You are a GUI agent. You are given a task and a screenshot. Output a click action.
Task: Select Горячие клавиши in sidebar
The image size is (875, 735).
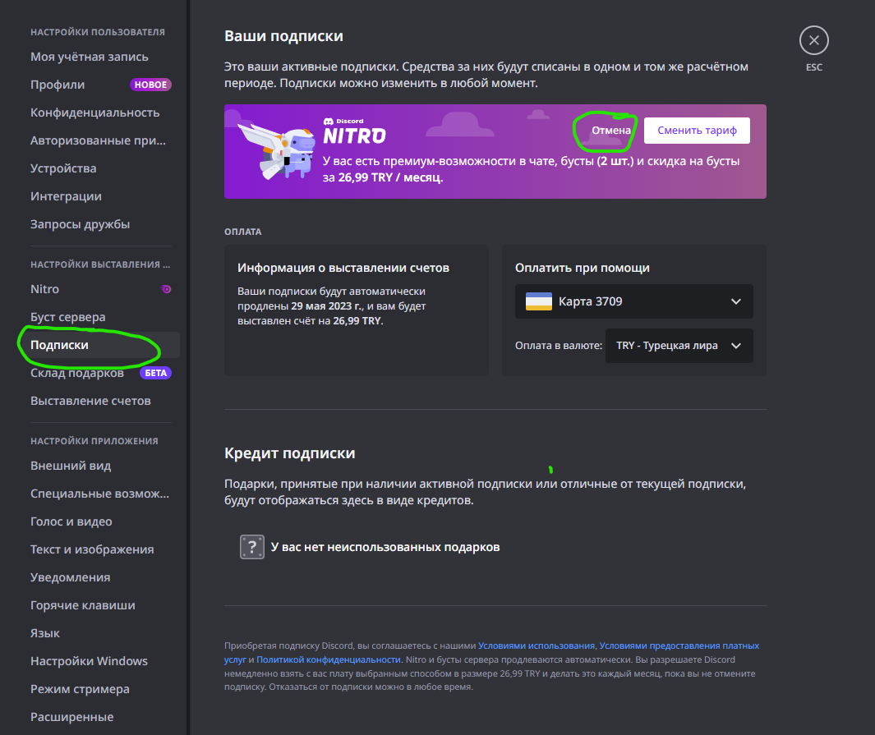coord(83,605)
